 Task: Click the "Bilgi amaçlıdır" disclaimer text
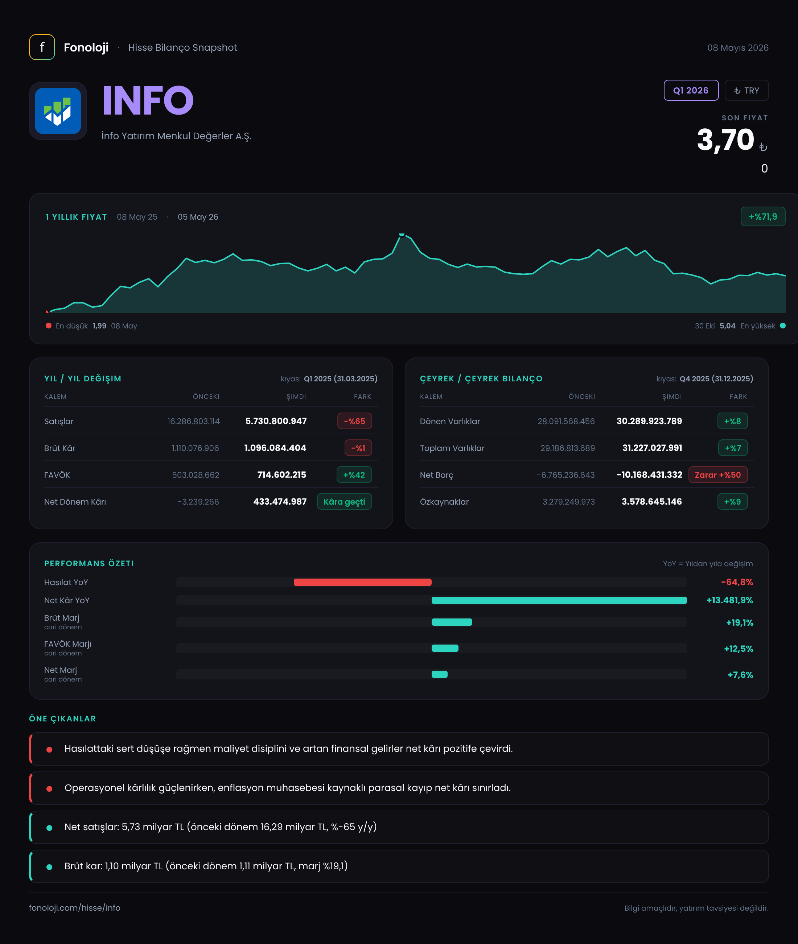(697, 908)
